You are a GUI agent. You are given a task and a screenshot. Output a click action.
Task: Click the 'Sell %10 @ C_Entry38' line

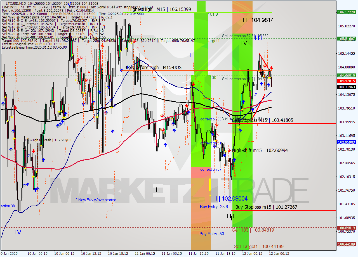coord(53,21)
